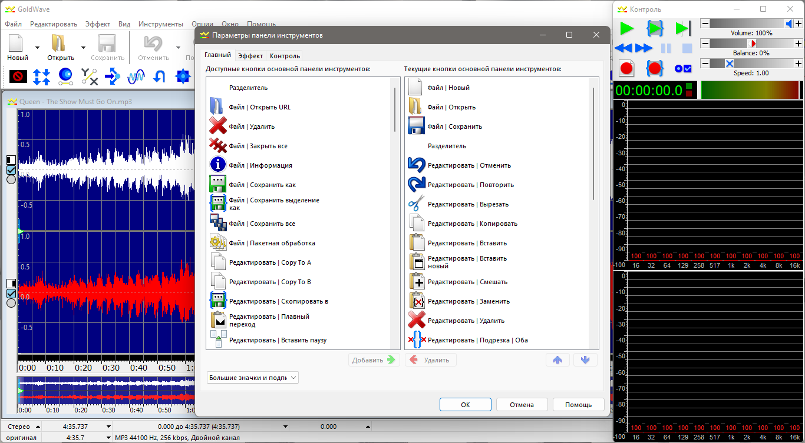Click the green Play button in Контроль window
The height and width of the screenshot is (443, 805).
[x=626, y=28]
